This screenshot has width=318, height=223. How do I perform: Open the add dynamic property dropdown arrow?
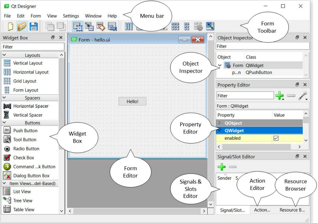coord(283,99)
